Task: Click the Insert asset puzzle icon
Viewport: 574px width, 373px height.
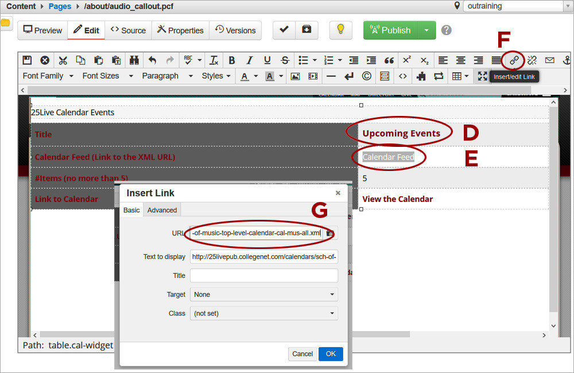Action: (421, 76)
